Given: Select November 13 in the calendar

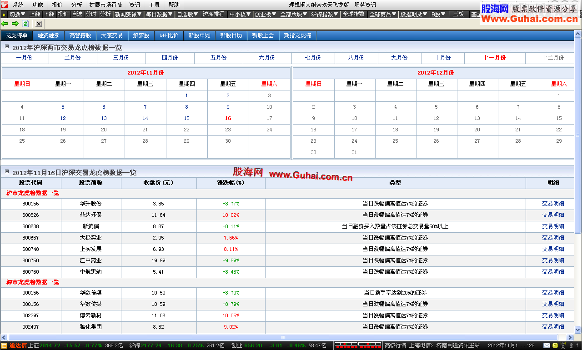Looking at the screenshot, I should click(104, 118).
